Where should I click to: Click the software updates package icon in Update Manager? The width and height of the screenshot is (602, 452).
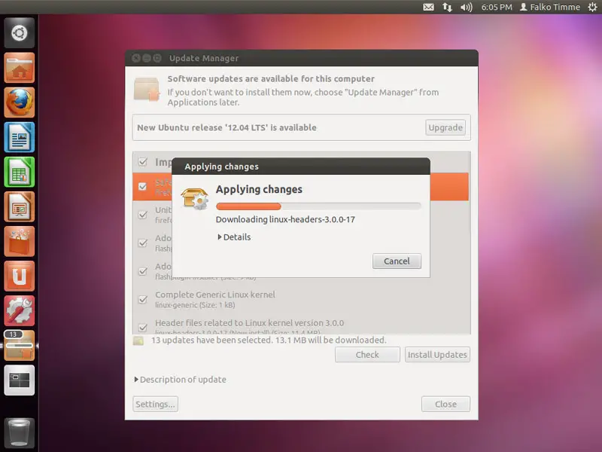point(147,89)
